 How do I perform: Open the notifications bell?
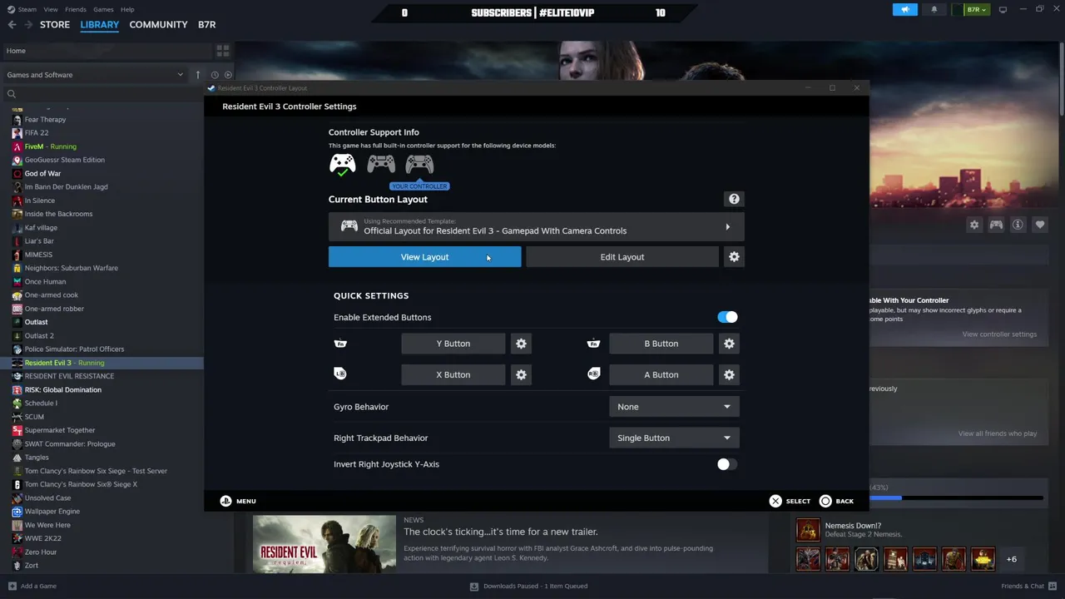[x=934, y=9]
